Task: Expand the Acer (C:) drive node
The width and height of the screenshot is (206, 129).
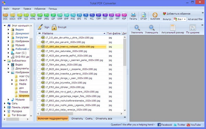Action: [8, 53]
